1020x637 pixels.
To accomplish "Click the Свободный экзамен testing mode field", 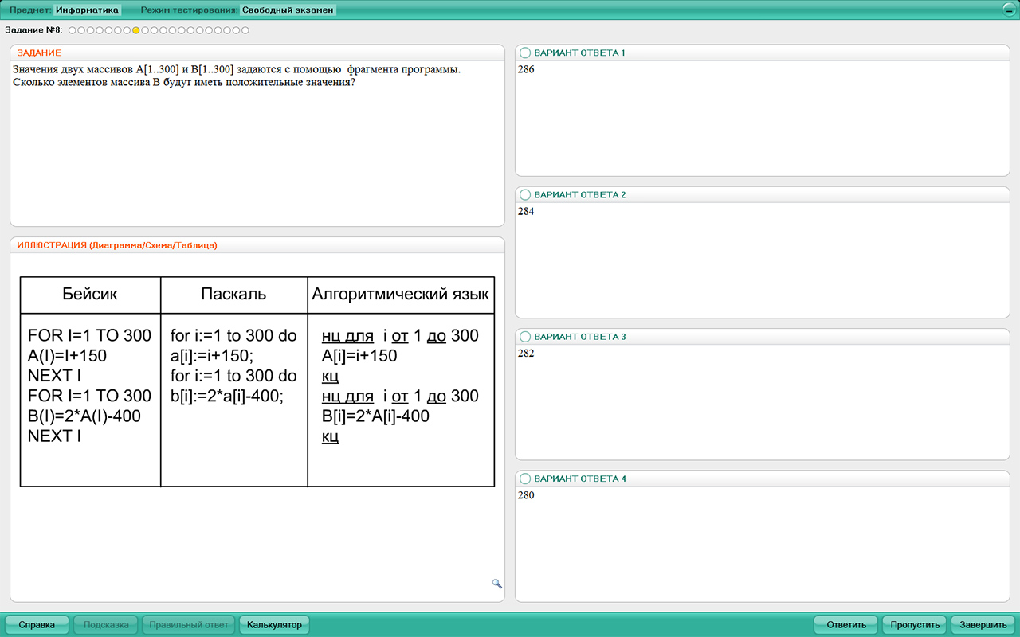I will coord(288,10).
